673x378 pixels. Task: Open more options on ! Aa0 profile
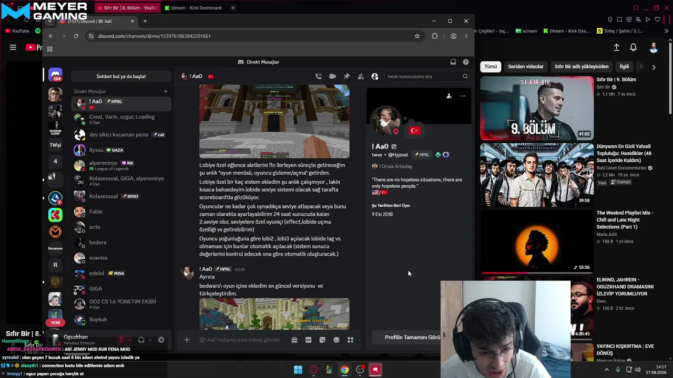pos(463,96)
